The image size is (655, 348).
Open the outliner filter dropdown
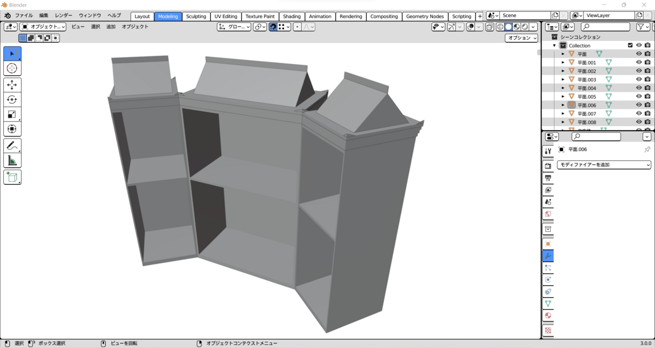click(644, 27)
